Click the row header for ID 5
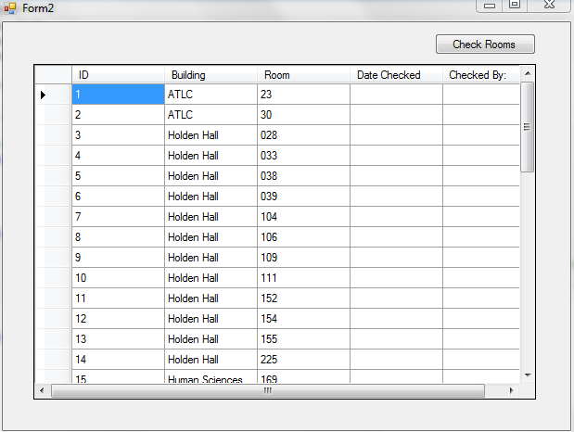Image resolution: width=574 pixels, height=432 pixels. click(54, 176)
